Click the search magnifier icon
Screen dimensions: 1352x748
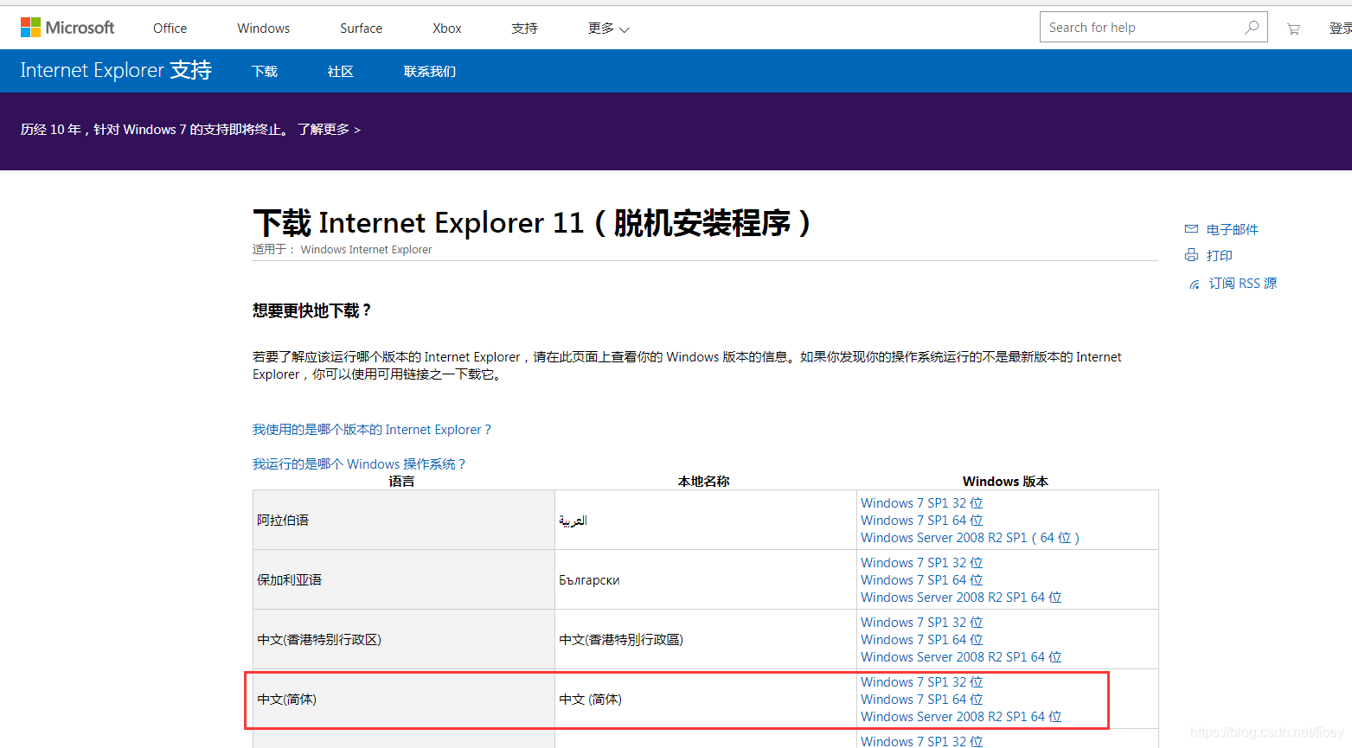point(1251,28)
